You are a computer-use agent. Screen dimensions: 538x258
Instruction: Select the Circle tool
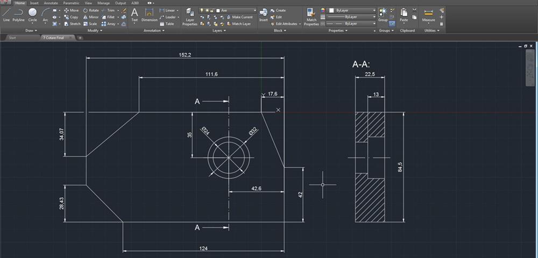pyautogui.click(x=33, y=15)
